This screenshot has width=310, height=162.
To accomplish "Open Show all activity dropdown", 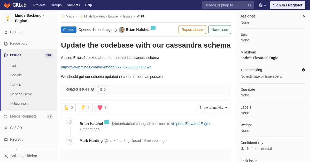I will [214, 107].
